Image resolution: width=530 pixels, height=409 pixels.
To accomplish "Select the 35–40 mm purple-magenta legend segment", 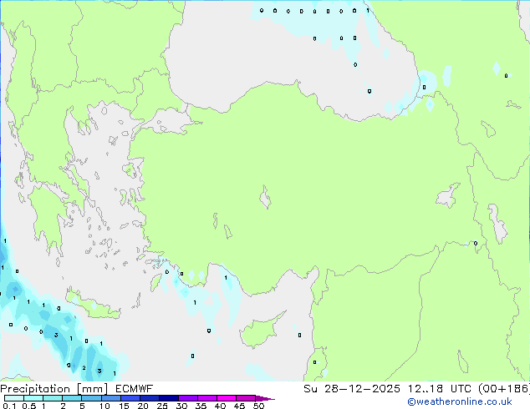I will [x=206, y=398].
